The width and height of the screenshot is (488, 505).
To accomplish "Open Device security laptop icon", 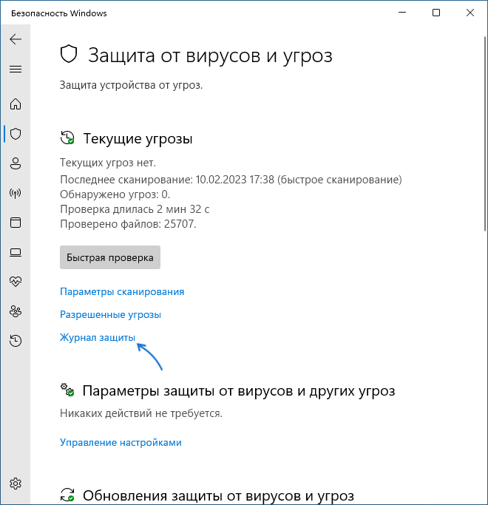I will [x=16, y=252].
